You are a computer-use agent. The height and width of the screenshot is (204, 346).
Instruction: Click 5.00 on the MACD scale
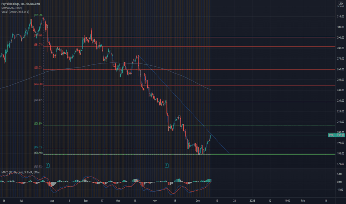pos(339,174)
